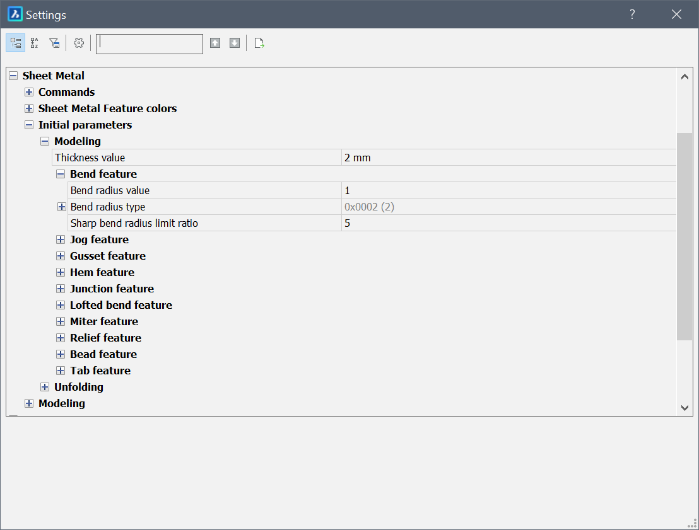
Task: Switch to categorized tree view
Action: [x=16, y=43]
